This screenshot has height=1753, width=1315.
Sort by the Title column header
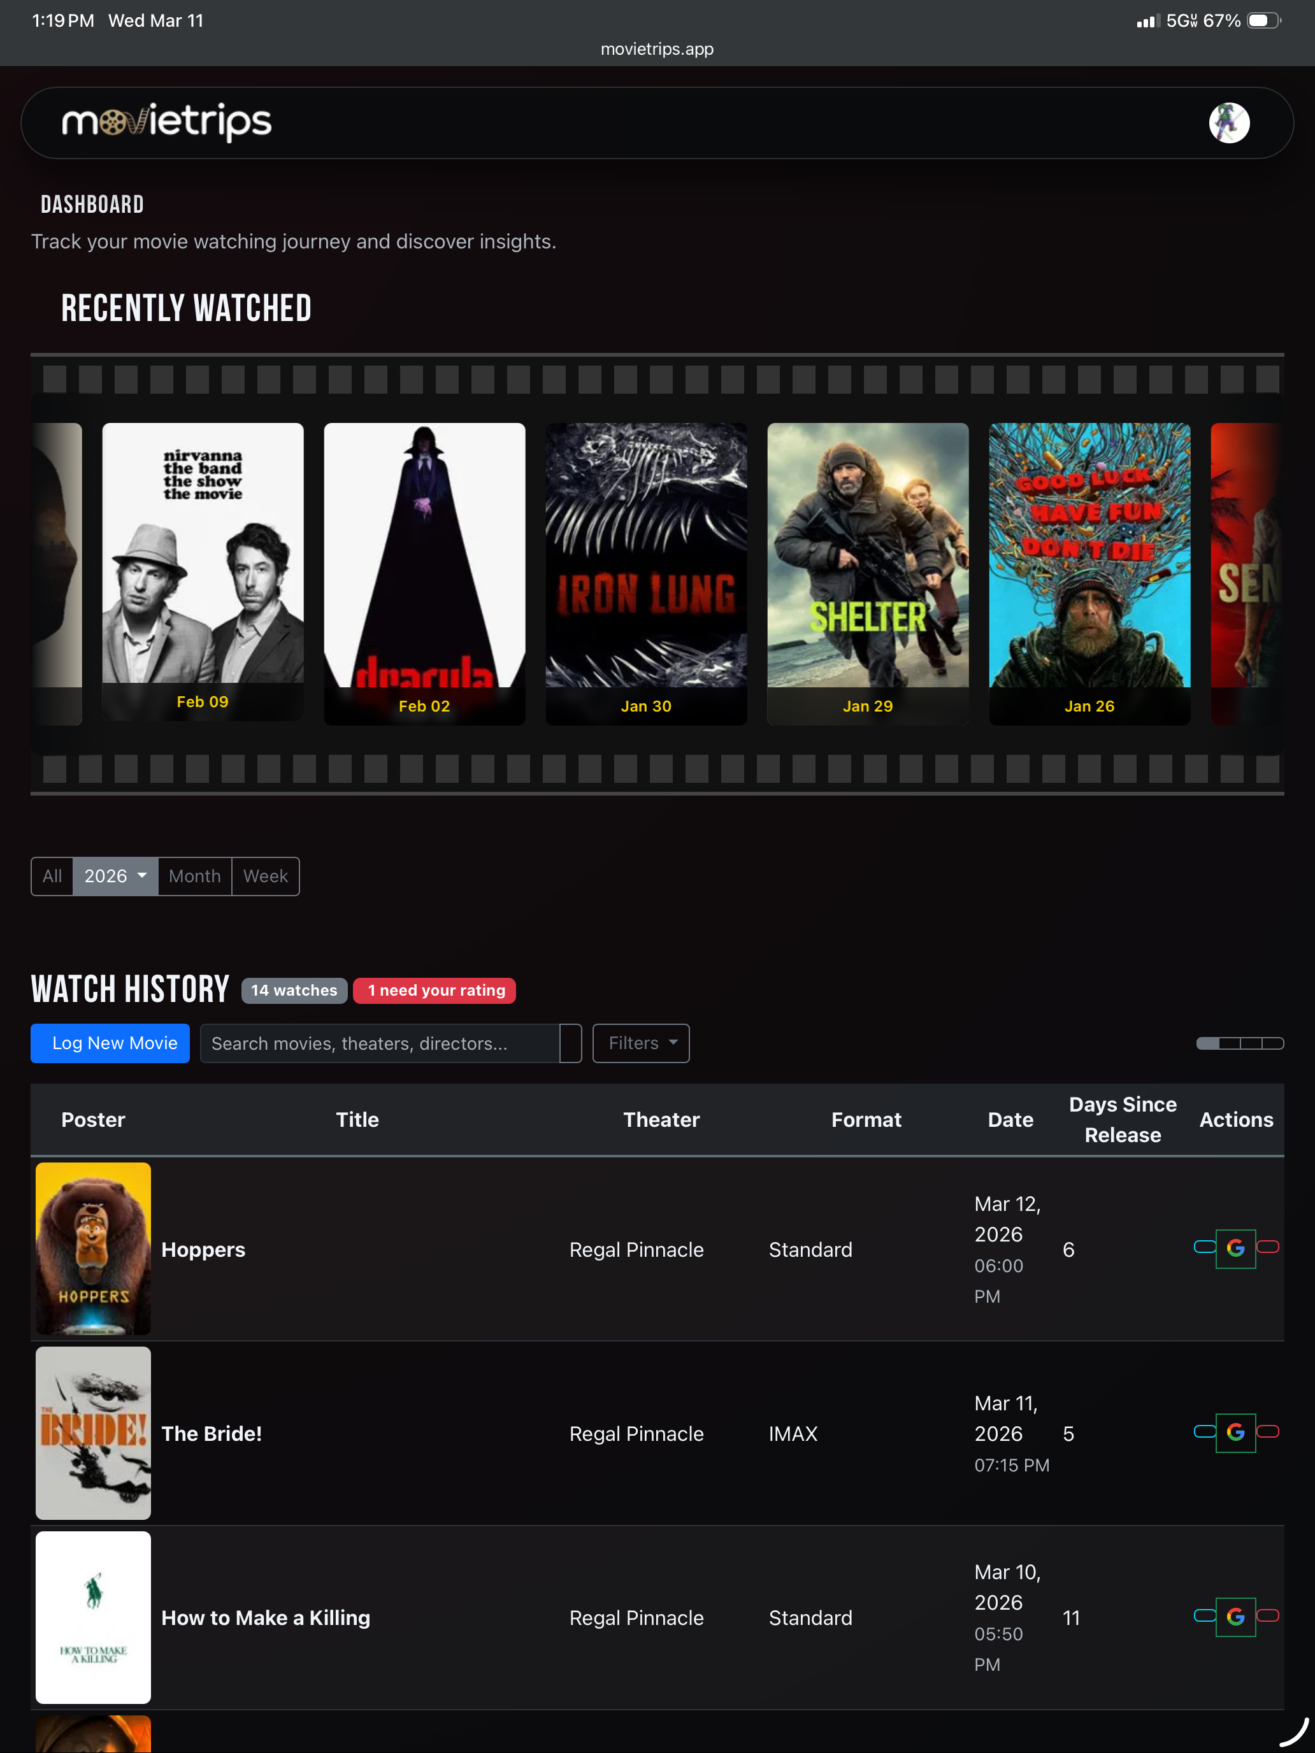(357, 1120)
